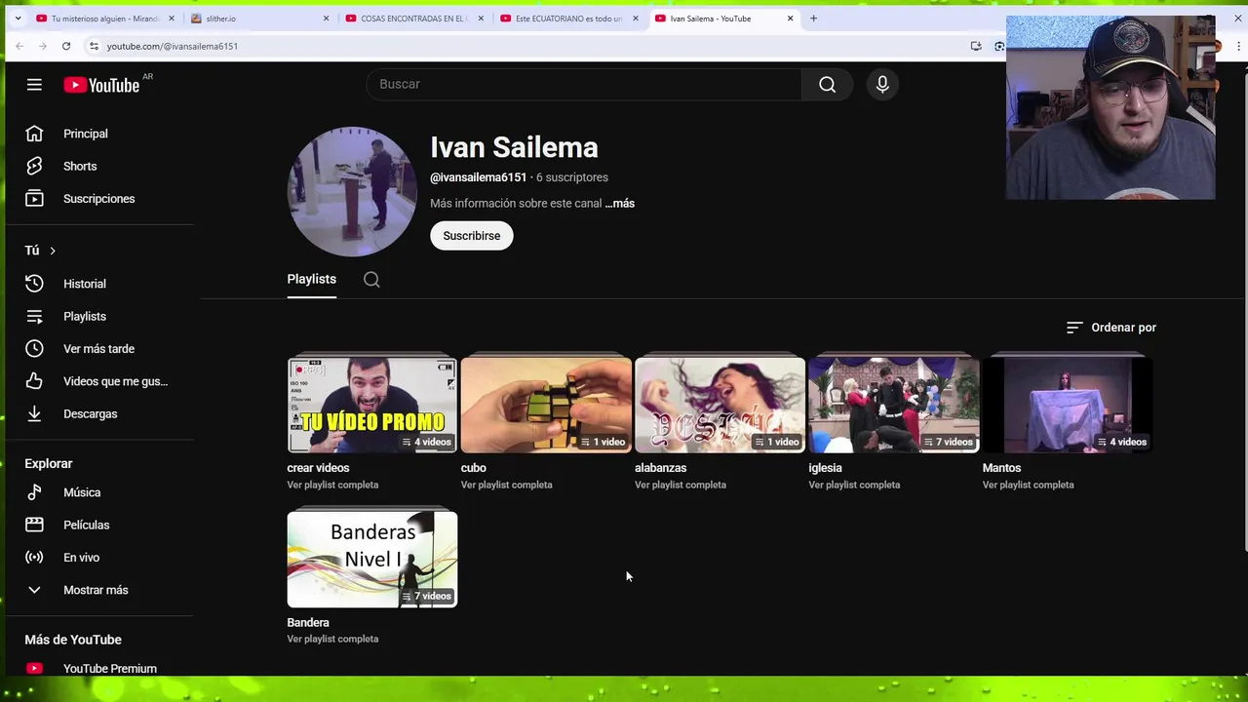The height and width of the screenshot is (702, 1248).
Task: Select the Ivan Sailema - YouTube tab
Action: 724,19
